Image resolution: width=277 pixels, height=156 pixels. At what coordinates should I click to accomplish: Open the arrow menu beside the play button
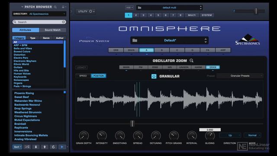(68, 147)
